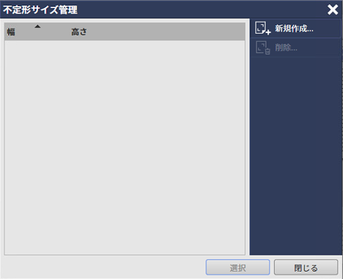Click the 閉じる button
The image size is (343, 279).
(x=306, y=267)
